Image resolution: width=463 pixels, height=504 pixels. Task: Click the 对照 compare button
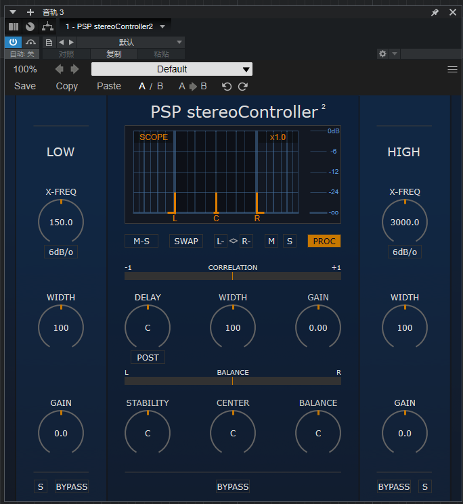pos(66,53)
